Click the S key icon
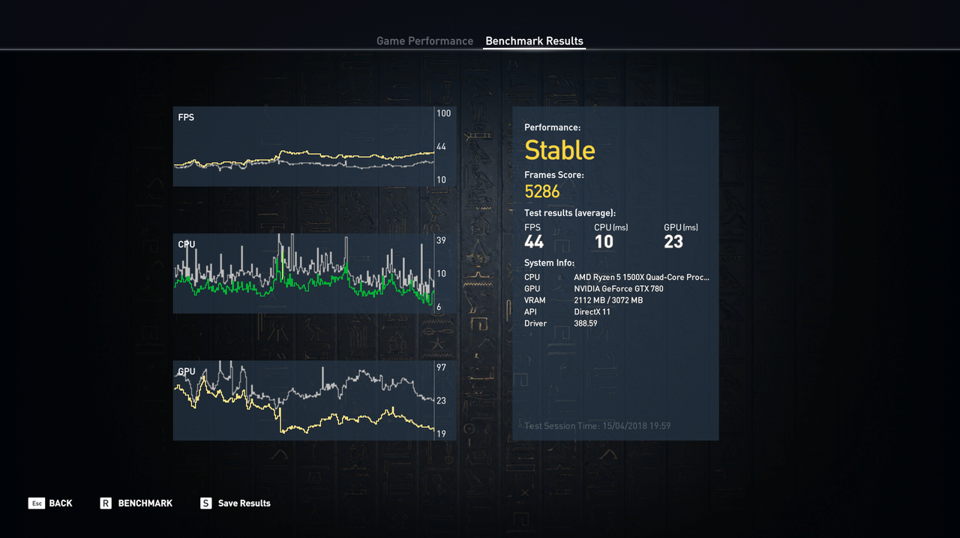 (x=205, y=503)
